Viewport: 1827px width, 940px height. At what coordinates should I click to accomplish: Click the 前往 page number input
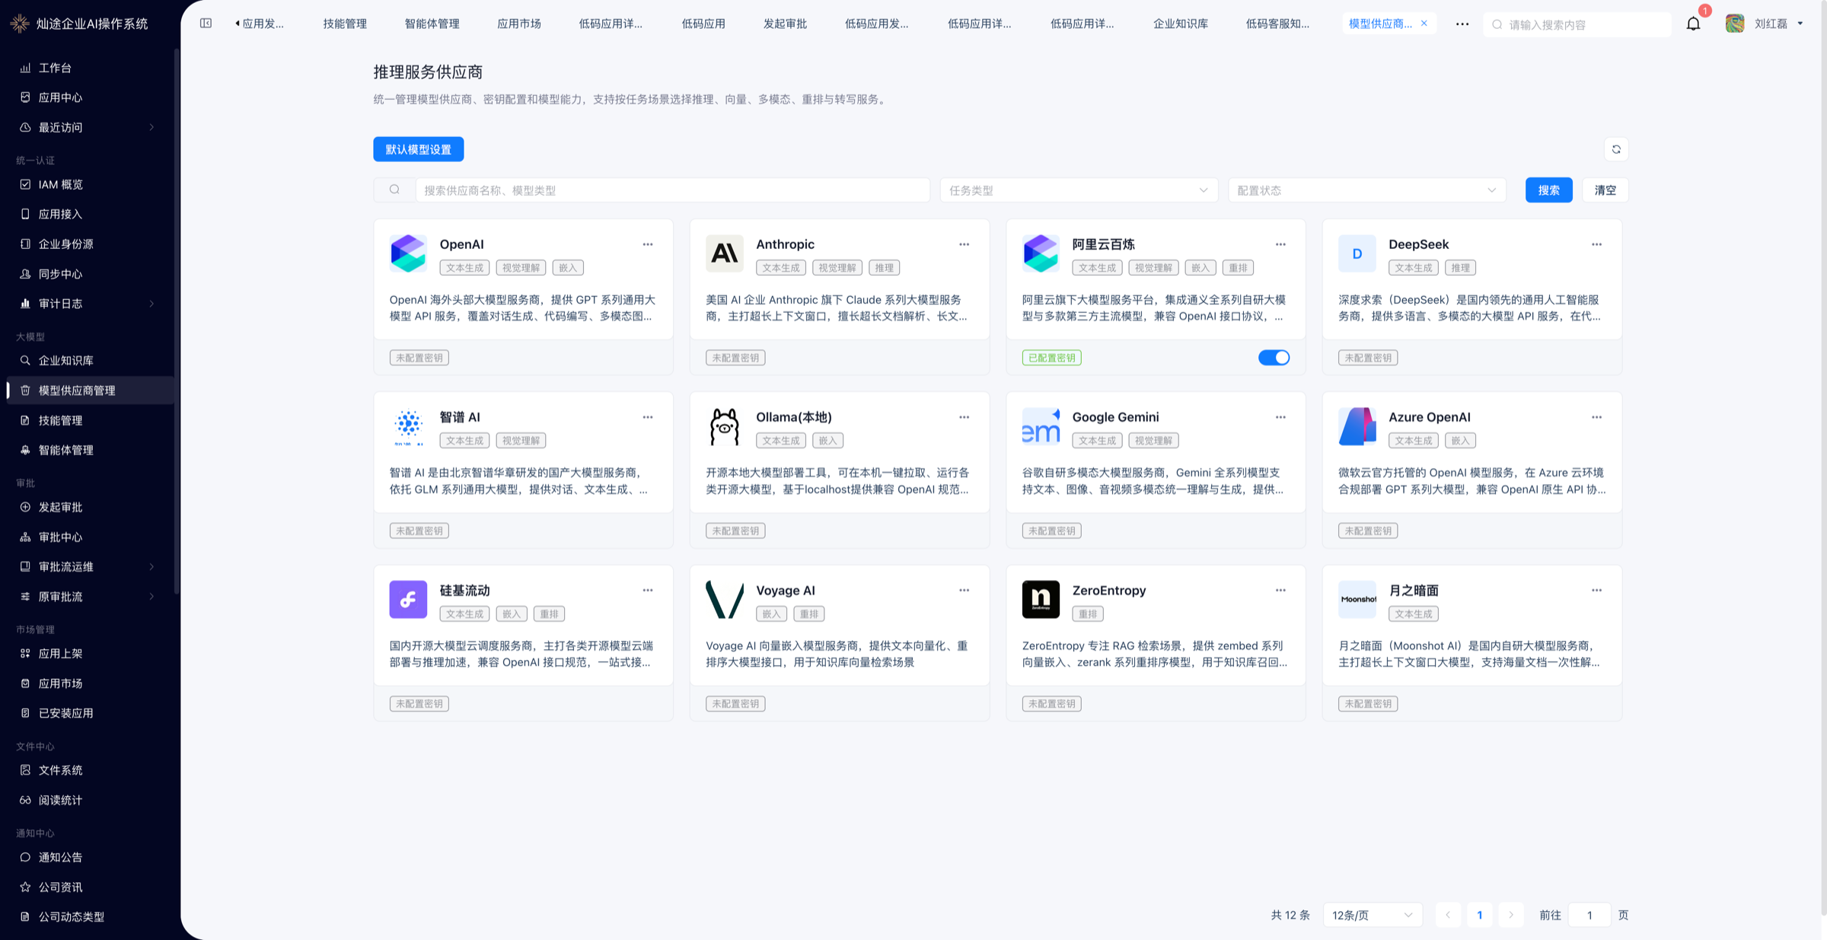(1589, 915)
